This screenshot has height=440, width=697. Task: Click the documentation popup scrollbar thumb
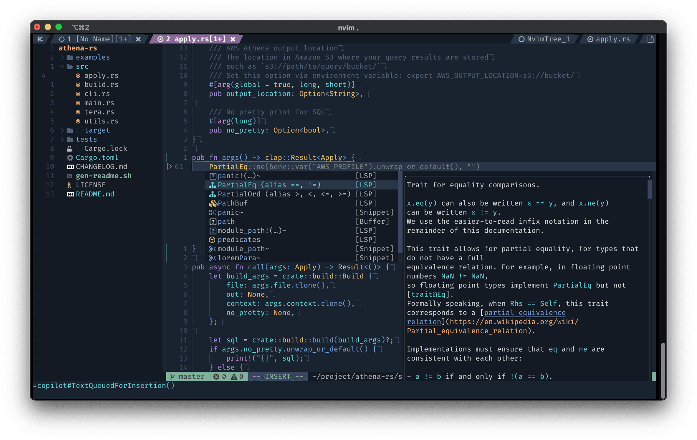coord(649,190)
